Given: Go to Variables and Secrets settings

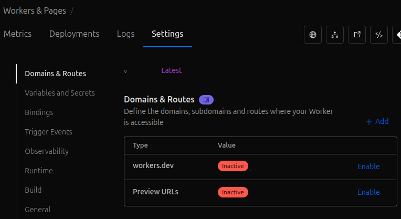Looking at the screenshot, I should [60, 93].
